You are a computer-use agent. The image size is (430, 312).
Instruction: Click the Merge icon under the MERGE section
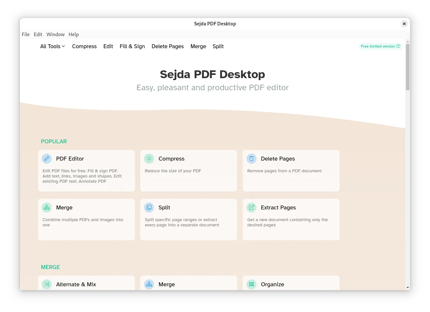pos(149,284)
